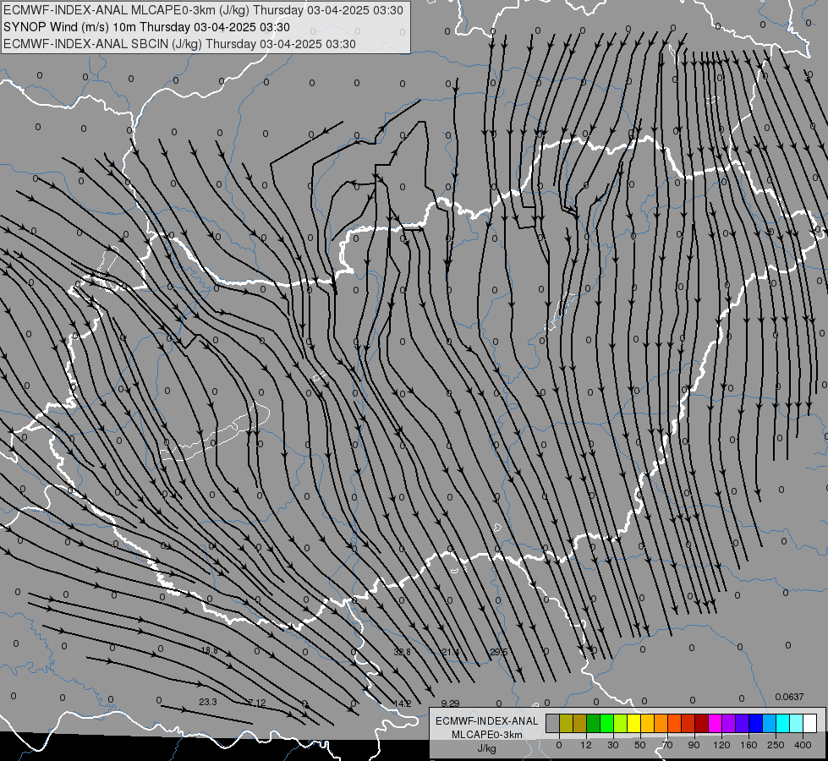Click the 21.4 value on the map
This screenshot has width=828, height=761.
click(x=450, y=652)
